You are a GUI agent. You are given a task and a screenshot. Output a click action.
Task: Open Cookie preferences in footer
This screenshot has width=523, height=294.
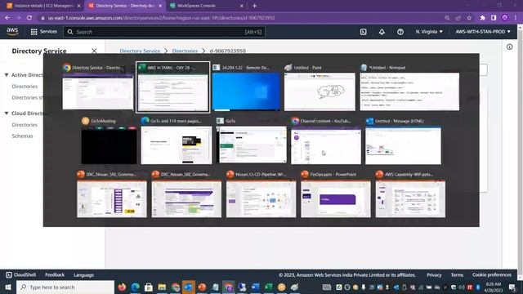tap(492, 275)
